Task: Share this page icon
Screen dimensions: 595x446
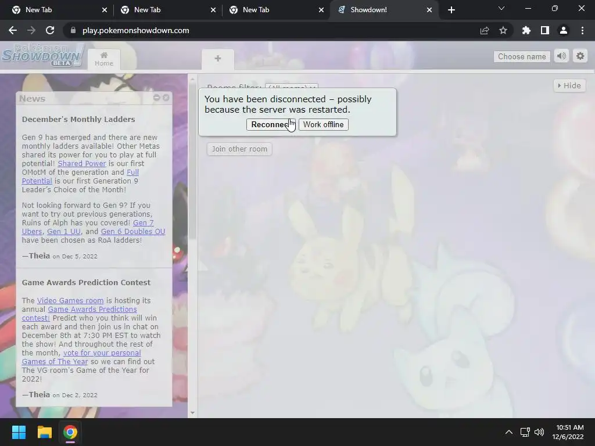Action: 485,30
